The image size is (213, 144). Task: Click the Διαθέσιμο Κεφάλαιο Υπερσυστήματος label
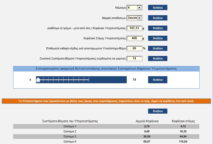point(87,28)
